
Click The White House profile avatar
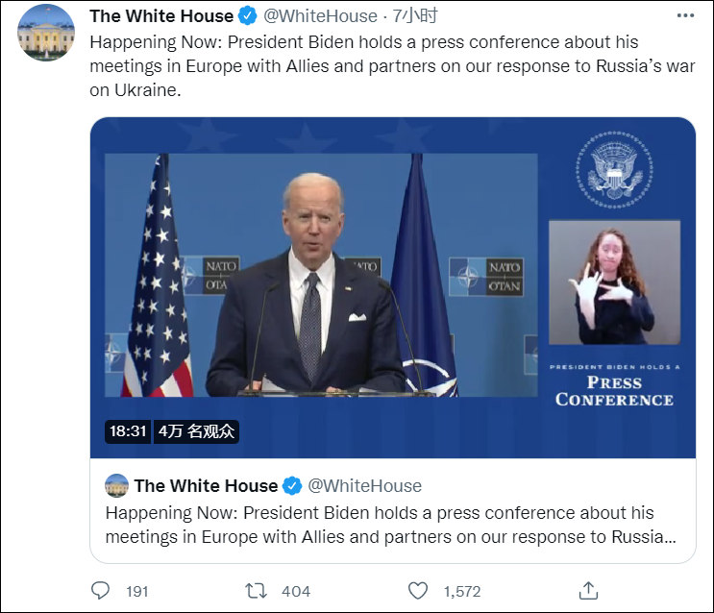point(45,32)
